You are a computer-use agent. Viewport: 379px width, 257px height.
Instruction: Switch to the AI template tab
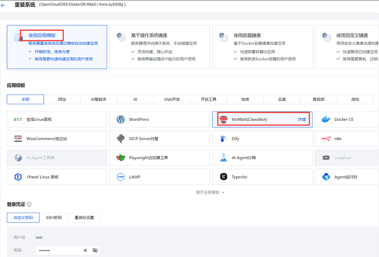[135, 99]
